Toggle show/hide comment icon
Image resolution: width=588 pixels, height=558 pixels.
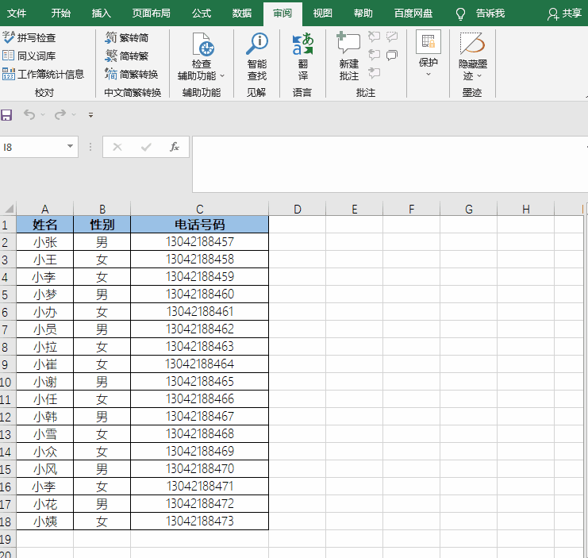coord(392,37)
